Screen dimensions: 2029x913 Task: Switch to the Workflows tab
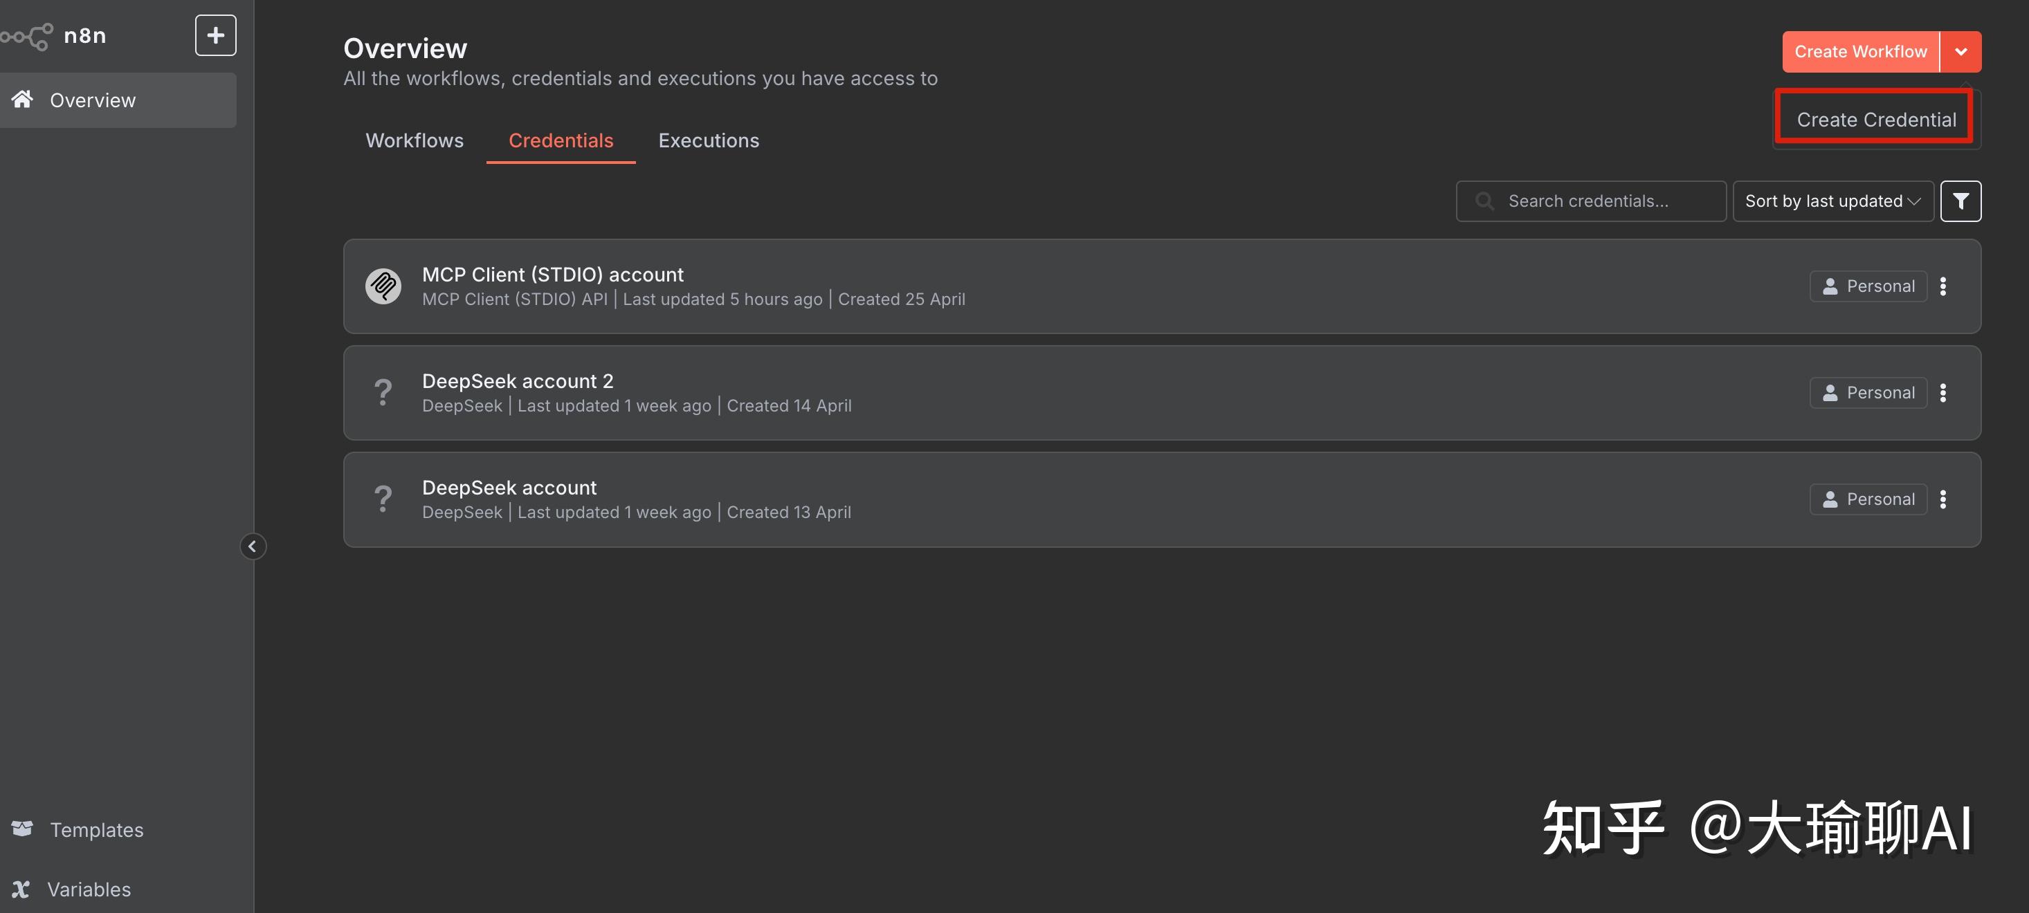[x=415, y=141]
